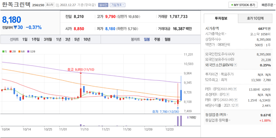This screenshot has height=138, width=276.
Task: Click the tallest volume bar at far right
Action: pos(181,121)
